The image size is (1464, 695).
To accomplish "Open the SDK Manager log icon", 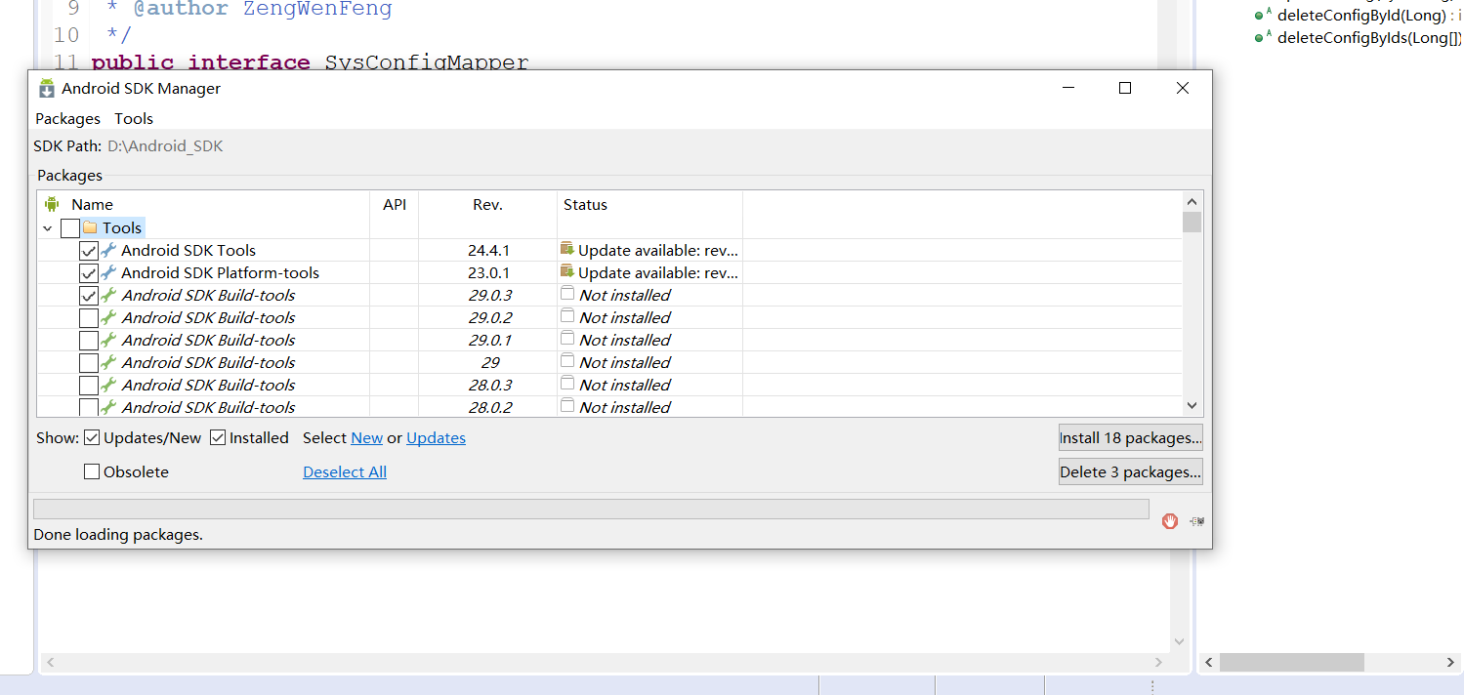I will [1196, 522].
